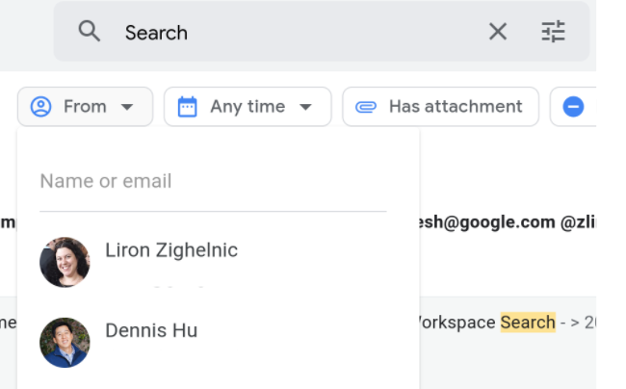Screen dimensions: 626x389
Task: Select Dennis Hu's profile photo
Action: [65, 343]
